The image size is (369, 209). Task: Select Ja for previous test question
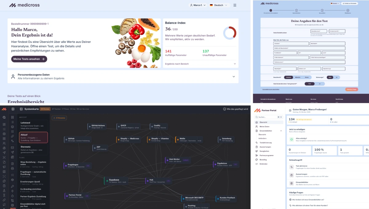click(x=320, y=84)
